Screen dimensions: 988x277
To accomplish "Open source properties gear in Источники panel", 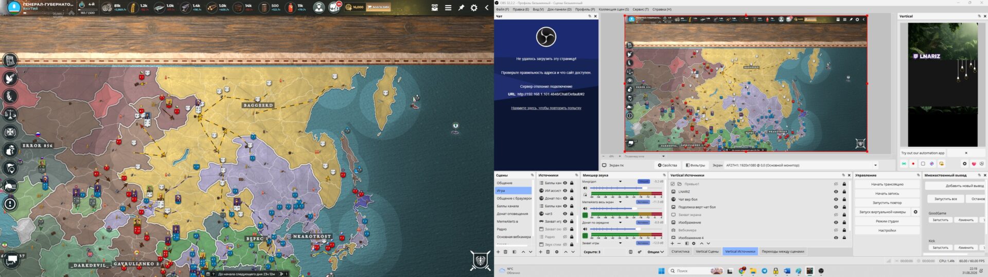I will 557,252.
